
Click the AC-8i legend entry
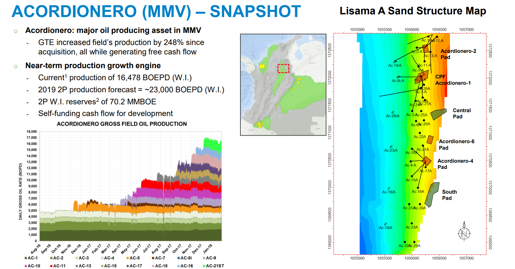click(184, 258)
